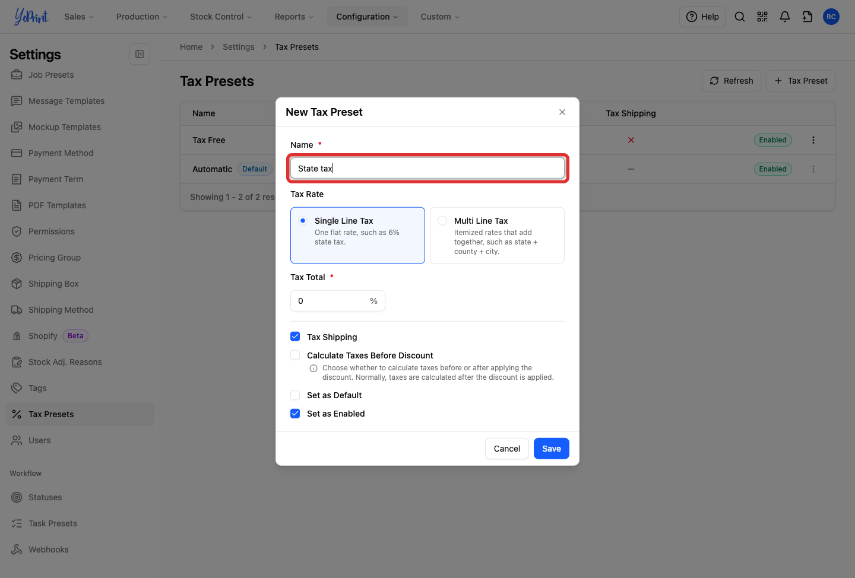The image size is (855, 578).
Task: Open Mockup Templates settings
Action: click(80, 127)
